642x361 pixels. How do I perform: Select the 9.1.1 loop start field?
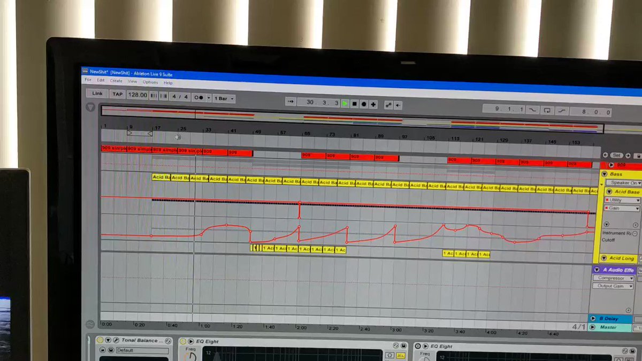[x=503, y=109]
